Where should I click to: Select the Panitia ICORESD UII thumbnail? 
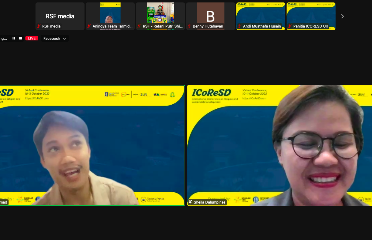(x=311, y=16)
